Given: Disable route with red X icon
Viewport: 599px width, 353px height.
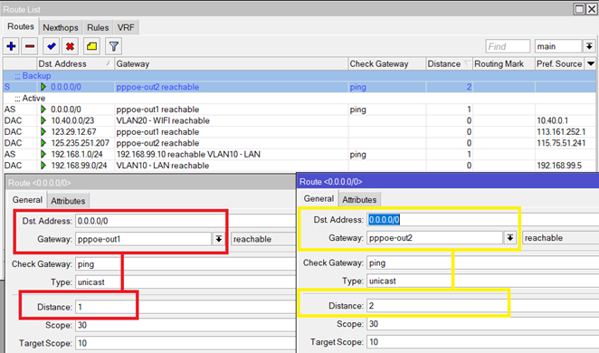Looking at the screenshot, I should click(x=70, y=46).
